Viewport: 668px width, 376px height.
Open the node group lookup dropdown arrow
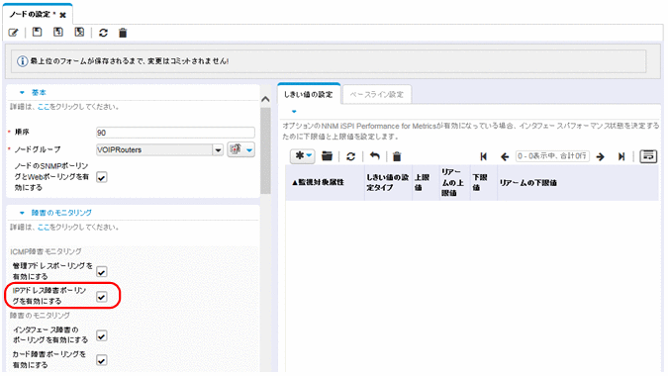point(249,149)
